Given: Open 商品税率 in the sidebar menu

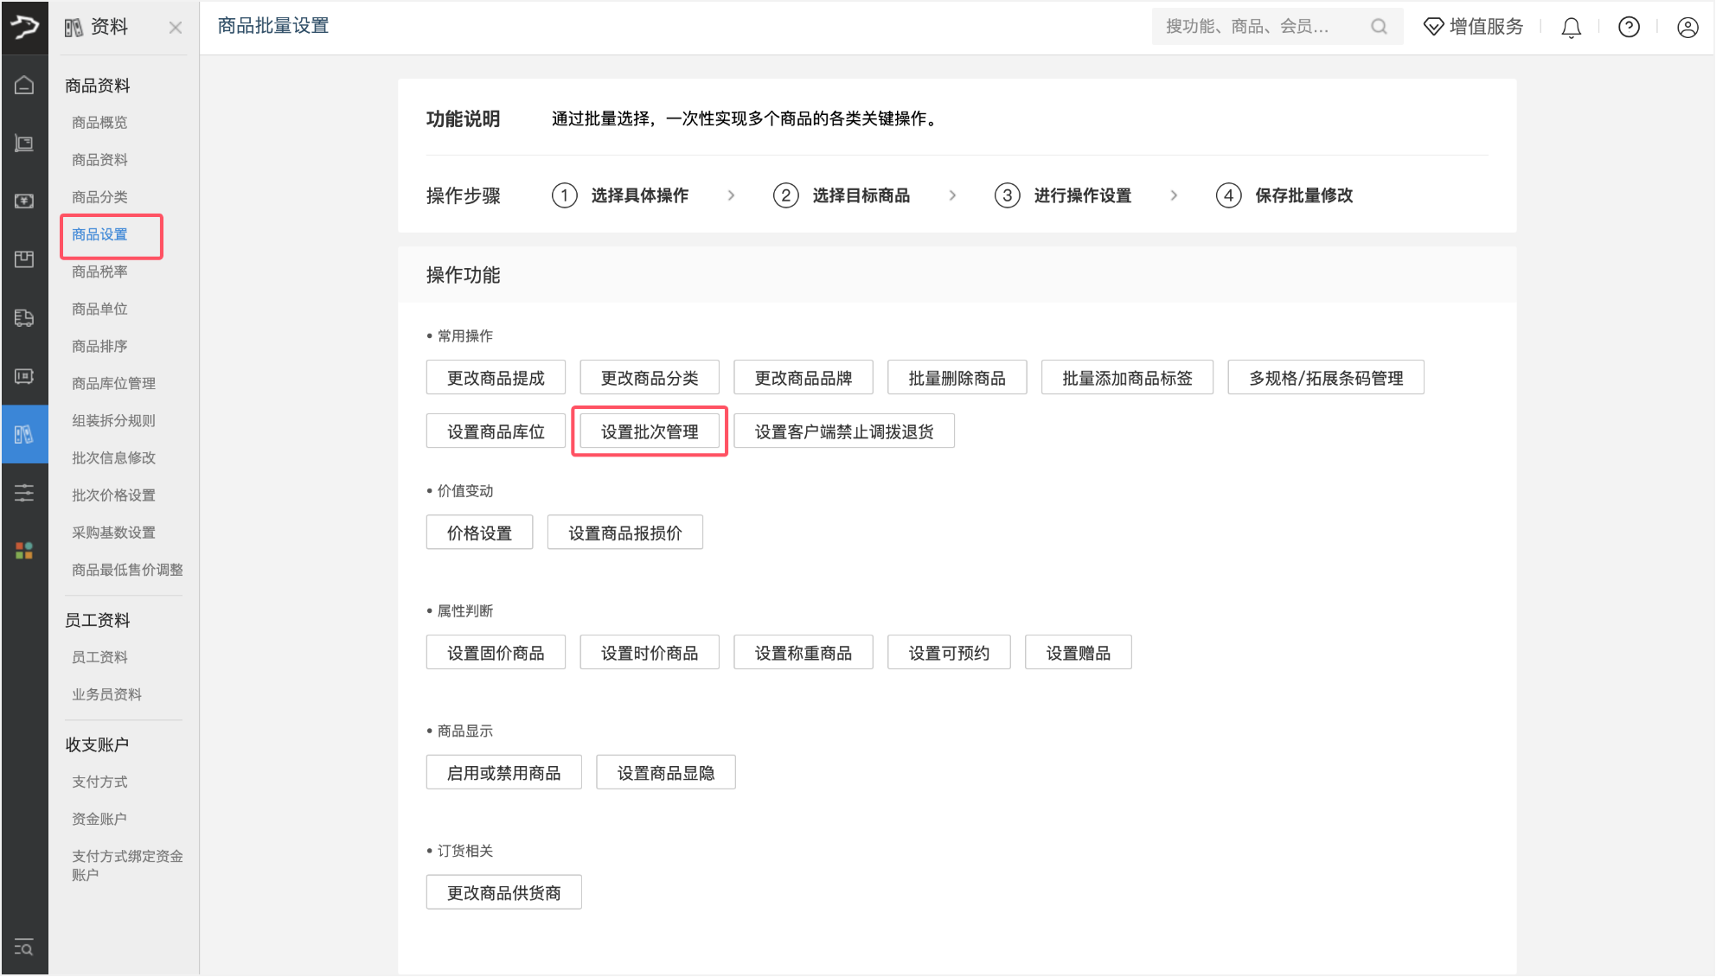Looking at the screenshot, I should pos(99,271).
